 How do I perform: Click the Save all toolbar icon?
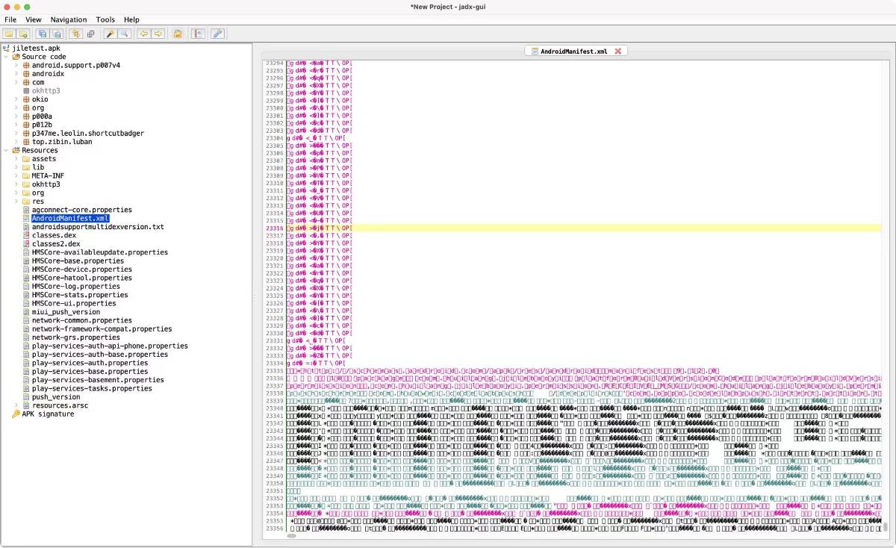point(43,34)
